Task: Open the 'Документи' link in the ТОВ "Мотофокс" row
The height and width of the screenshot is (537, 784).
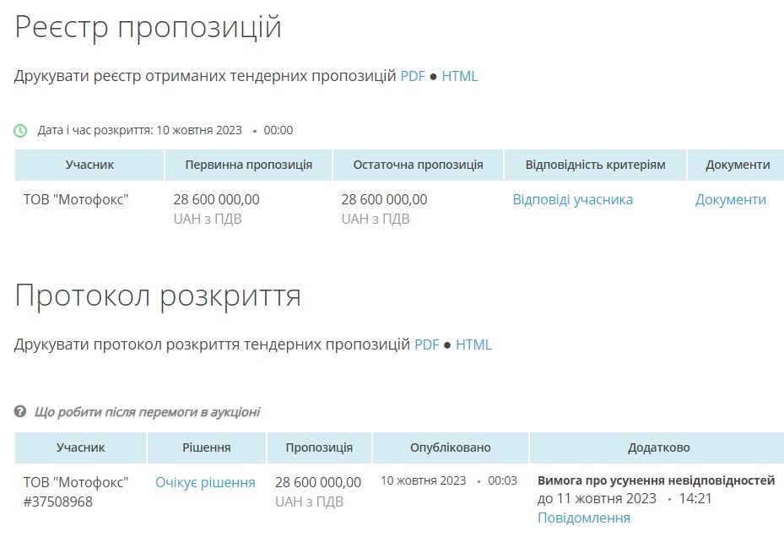Action: coord(731,199)
